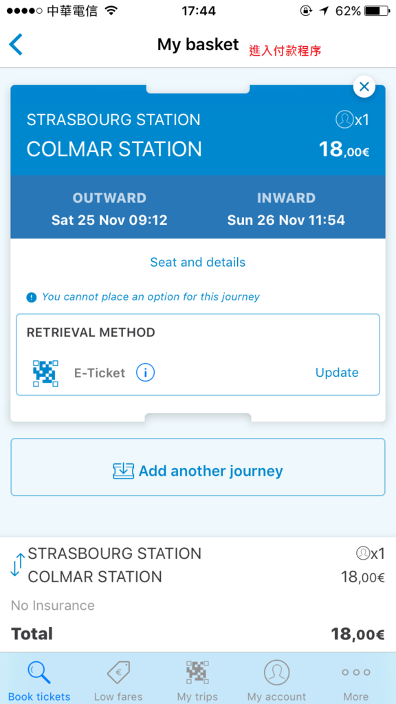Tap the info icon beside the option warning
Viewport: 396px width, 704px height.
31,297
